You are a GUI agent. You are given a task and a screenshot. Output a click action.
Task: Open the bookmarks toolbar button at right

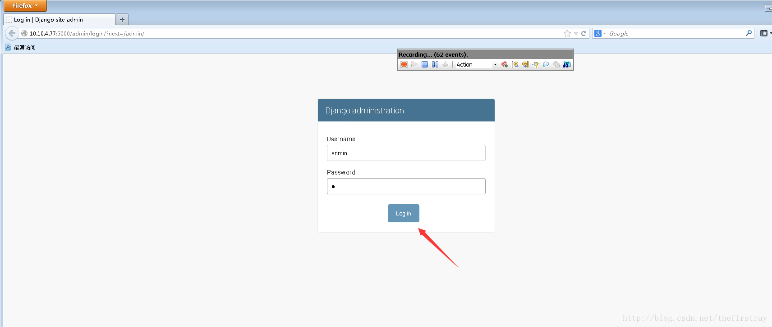pyautogui.click(x=765, y=33)
